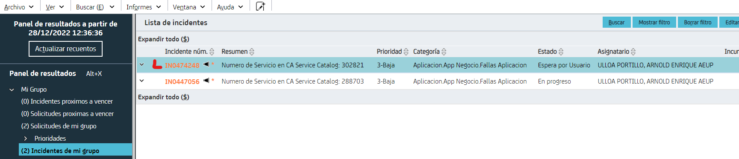This screenshot has width=739, height=159.
Task: Open the Informes menu
Action: pos(144,7)
